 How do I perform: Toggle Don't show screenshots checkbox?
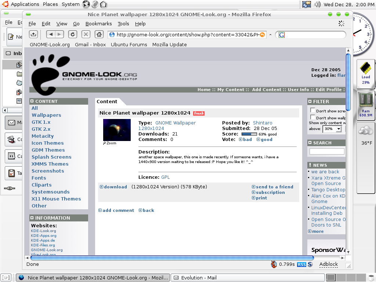coord(312,110)
